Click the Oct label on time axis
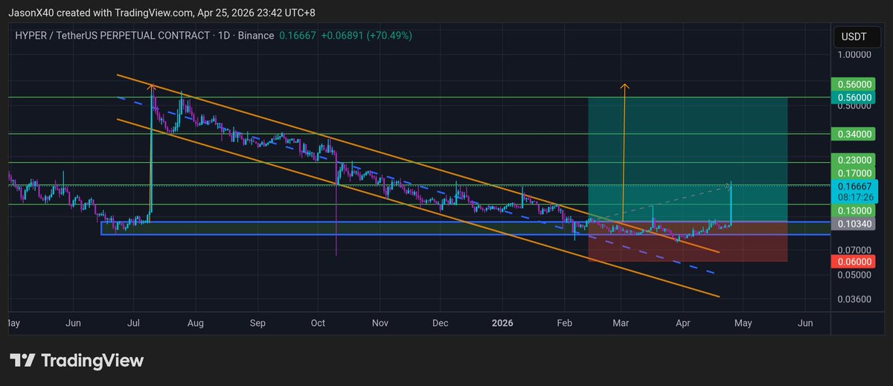The width and height of the screenshot is (893, 386). point(318,324)
